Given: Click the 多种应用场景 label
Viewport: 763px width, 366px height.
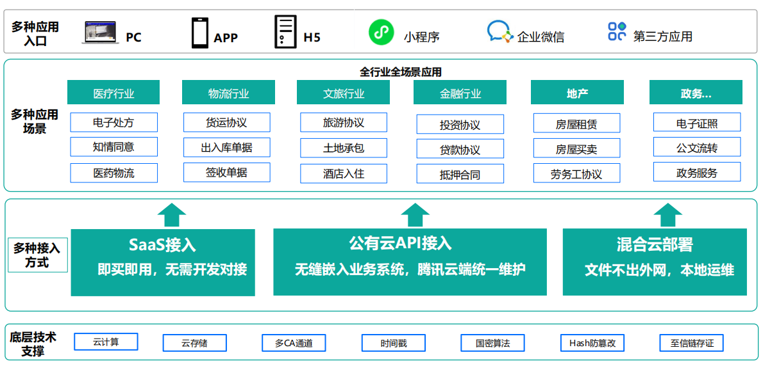Looking at the screenshot, I should click(x=35, y=122).
